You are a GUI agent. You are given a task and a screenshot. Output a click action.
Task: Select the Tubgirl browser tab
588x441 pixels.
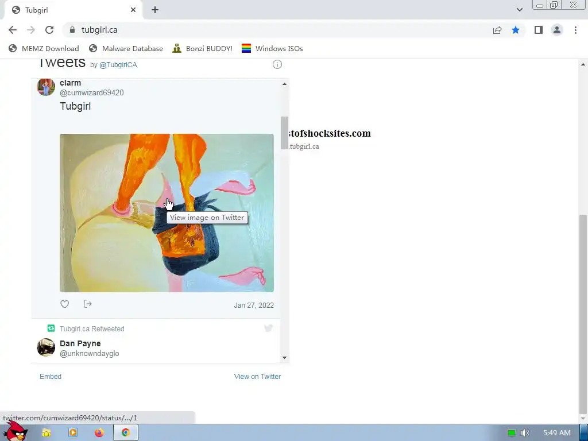(x=73, y=10)
